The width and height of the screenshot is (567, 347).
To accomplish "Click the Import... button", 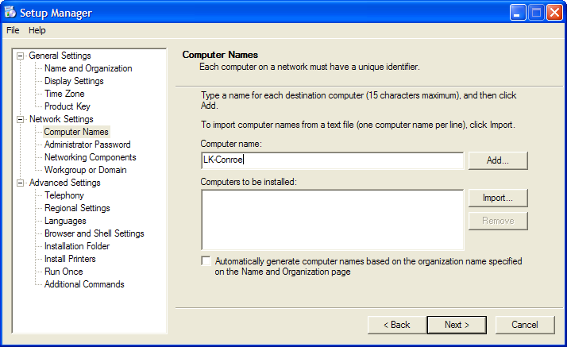I will tap(498, 198).
